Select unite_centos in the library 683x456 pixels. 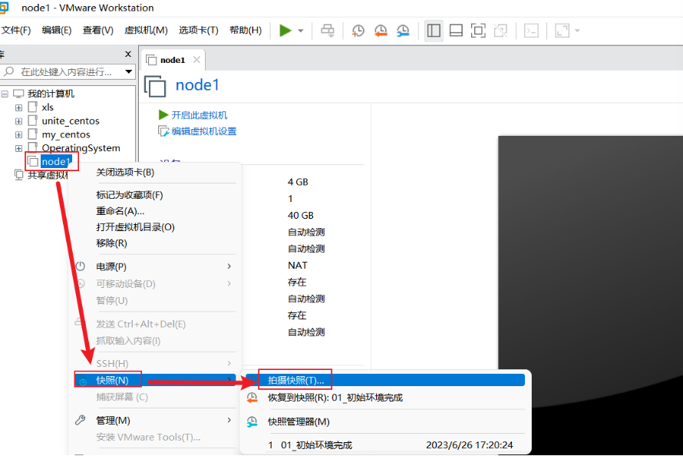(71, 121)
